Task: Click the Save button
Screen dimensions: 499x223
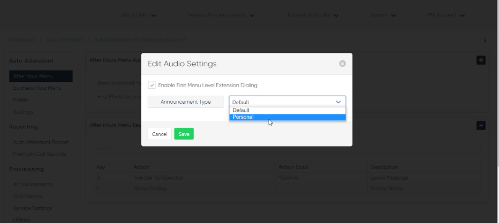Action: (184, 134)
